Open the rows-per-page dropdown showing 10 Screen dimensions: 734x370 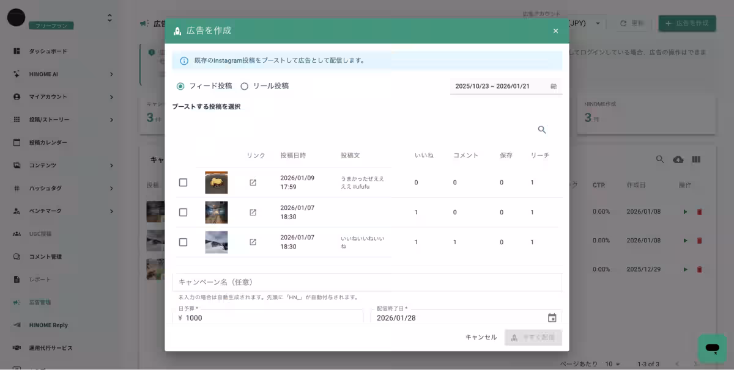[612, 363]
